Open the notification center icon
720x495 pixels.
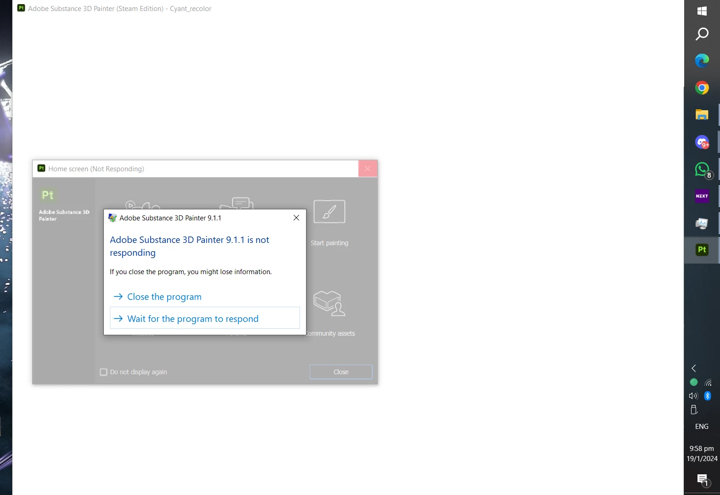pyautogui.click(x=703, y=480)
